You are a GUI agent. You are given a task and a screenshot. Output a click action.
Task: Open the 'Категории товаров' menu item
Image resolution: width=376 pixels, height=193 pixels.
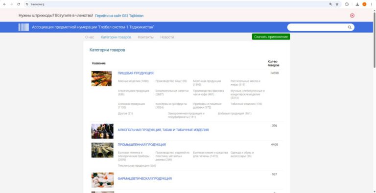tap(116, 37)
